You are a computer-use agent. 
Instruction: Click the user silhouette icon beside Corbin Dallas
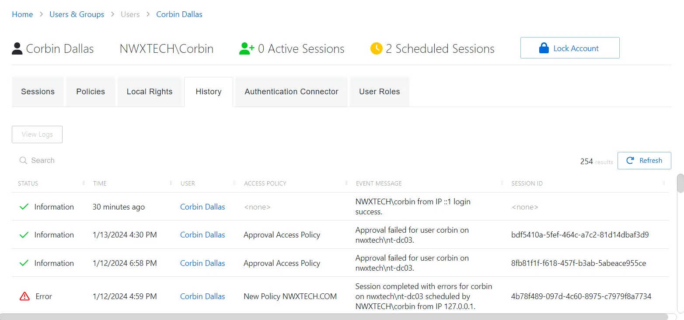17,48
